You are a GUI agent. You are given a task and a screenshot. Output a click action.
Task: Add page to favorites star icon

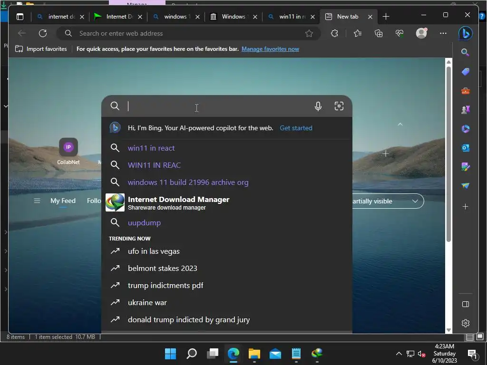tap(309, 34)
